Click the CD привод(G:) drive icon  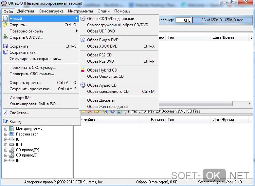point(11,155)
